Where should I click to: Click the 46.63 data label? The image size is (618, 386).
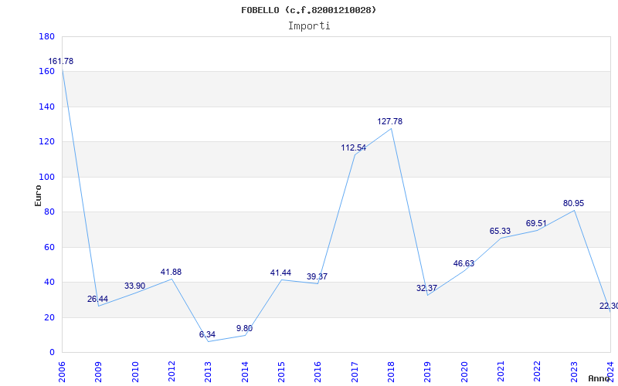[x=464, y=264]
